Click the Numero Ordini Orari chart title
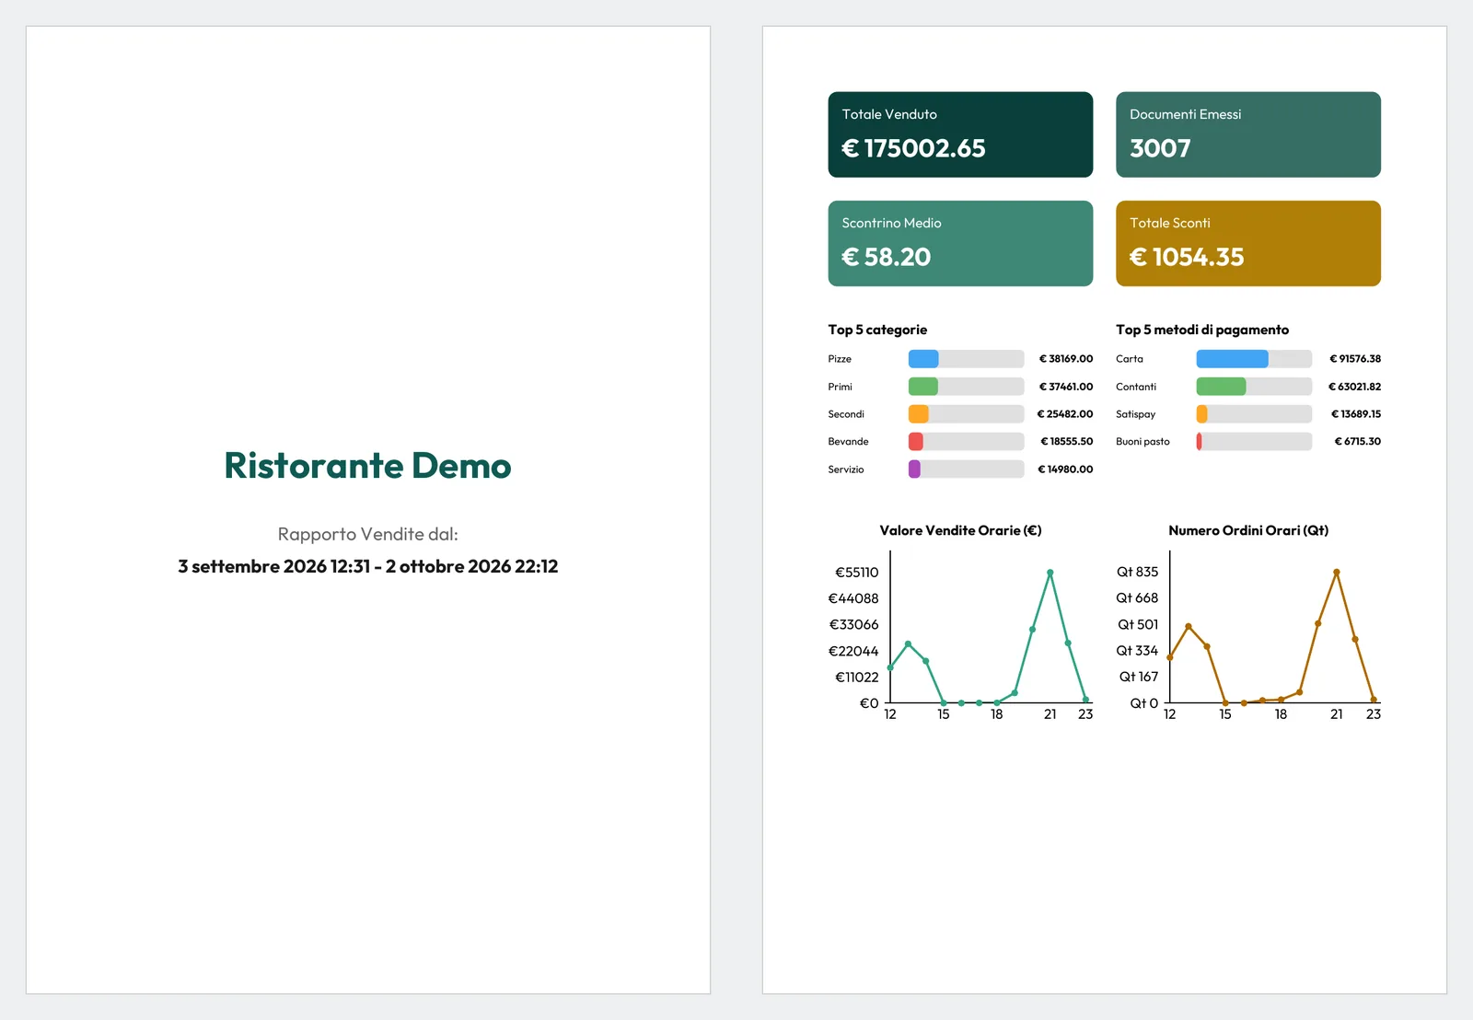 click(1248, 530)
